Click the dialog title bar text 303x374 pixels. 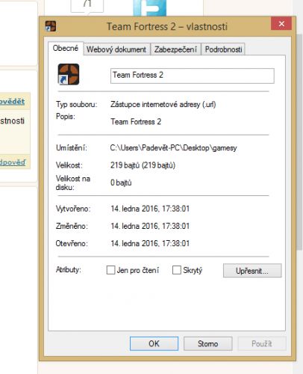167,26
